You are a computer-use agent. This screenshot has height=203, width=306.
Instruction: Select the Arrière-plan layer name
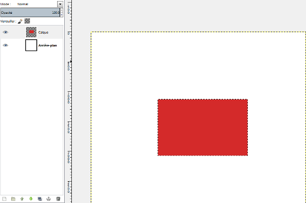click(x=47, y=45)
